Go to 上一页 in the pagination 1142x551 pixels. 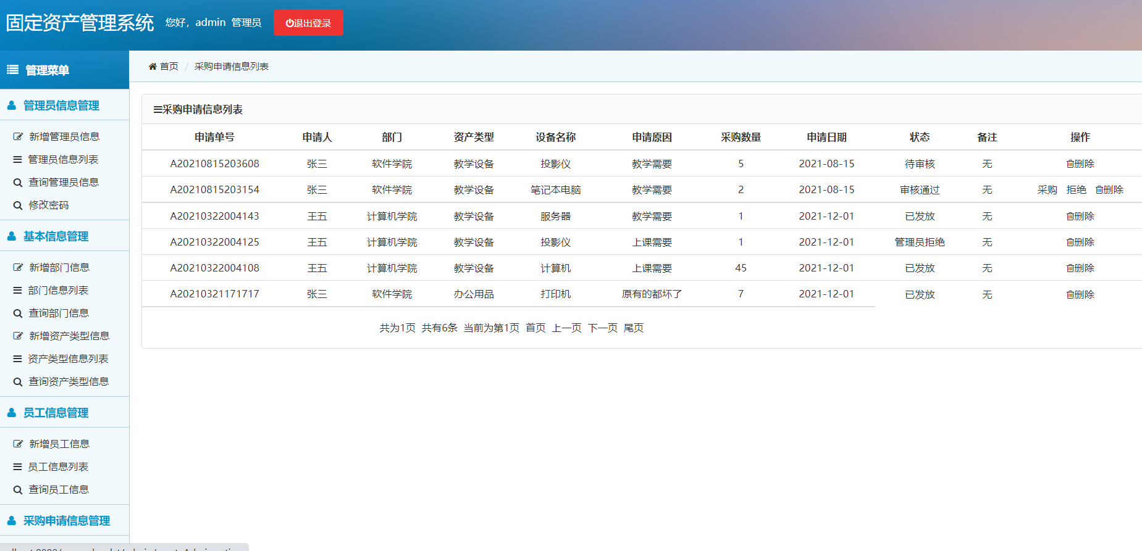tap(567, 328)
